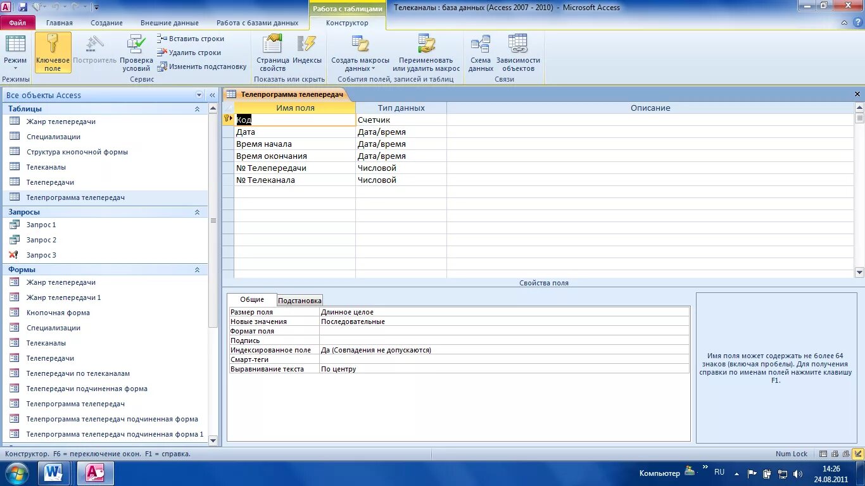Select the Общие properties tab
Viewport: 865px width, 486px height.
(x=252, y=299)
